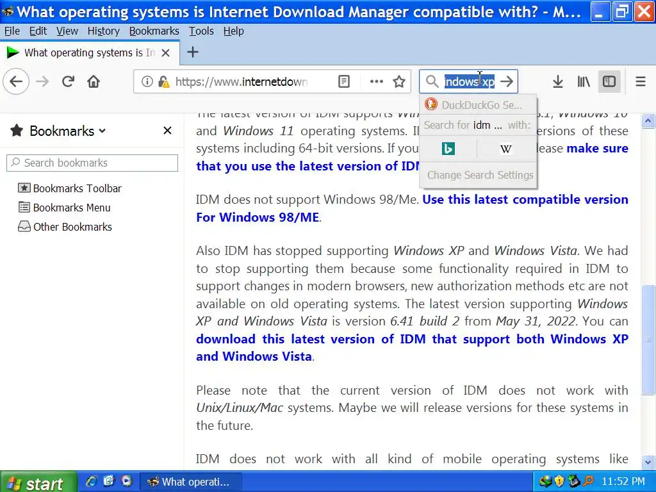Toggle reader view icon
This screenshot has width=656, height=492.
click(343, 81)
